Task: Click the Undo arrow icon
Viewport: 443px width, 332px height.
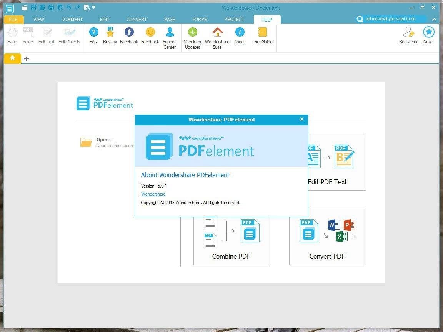Action: pos(69,7)
